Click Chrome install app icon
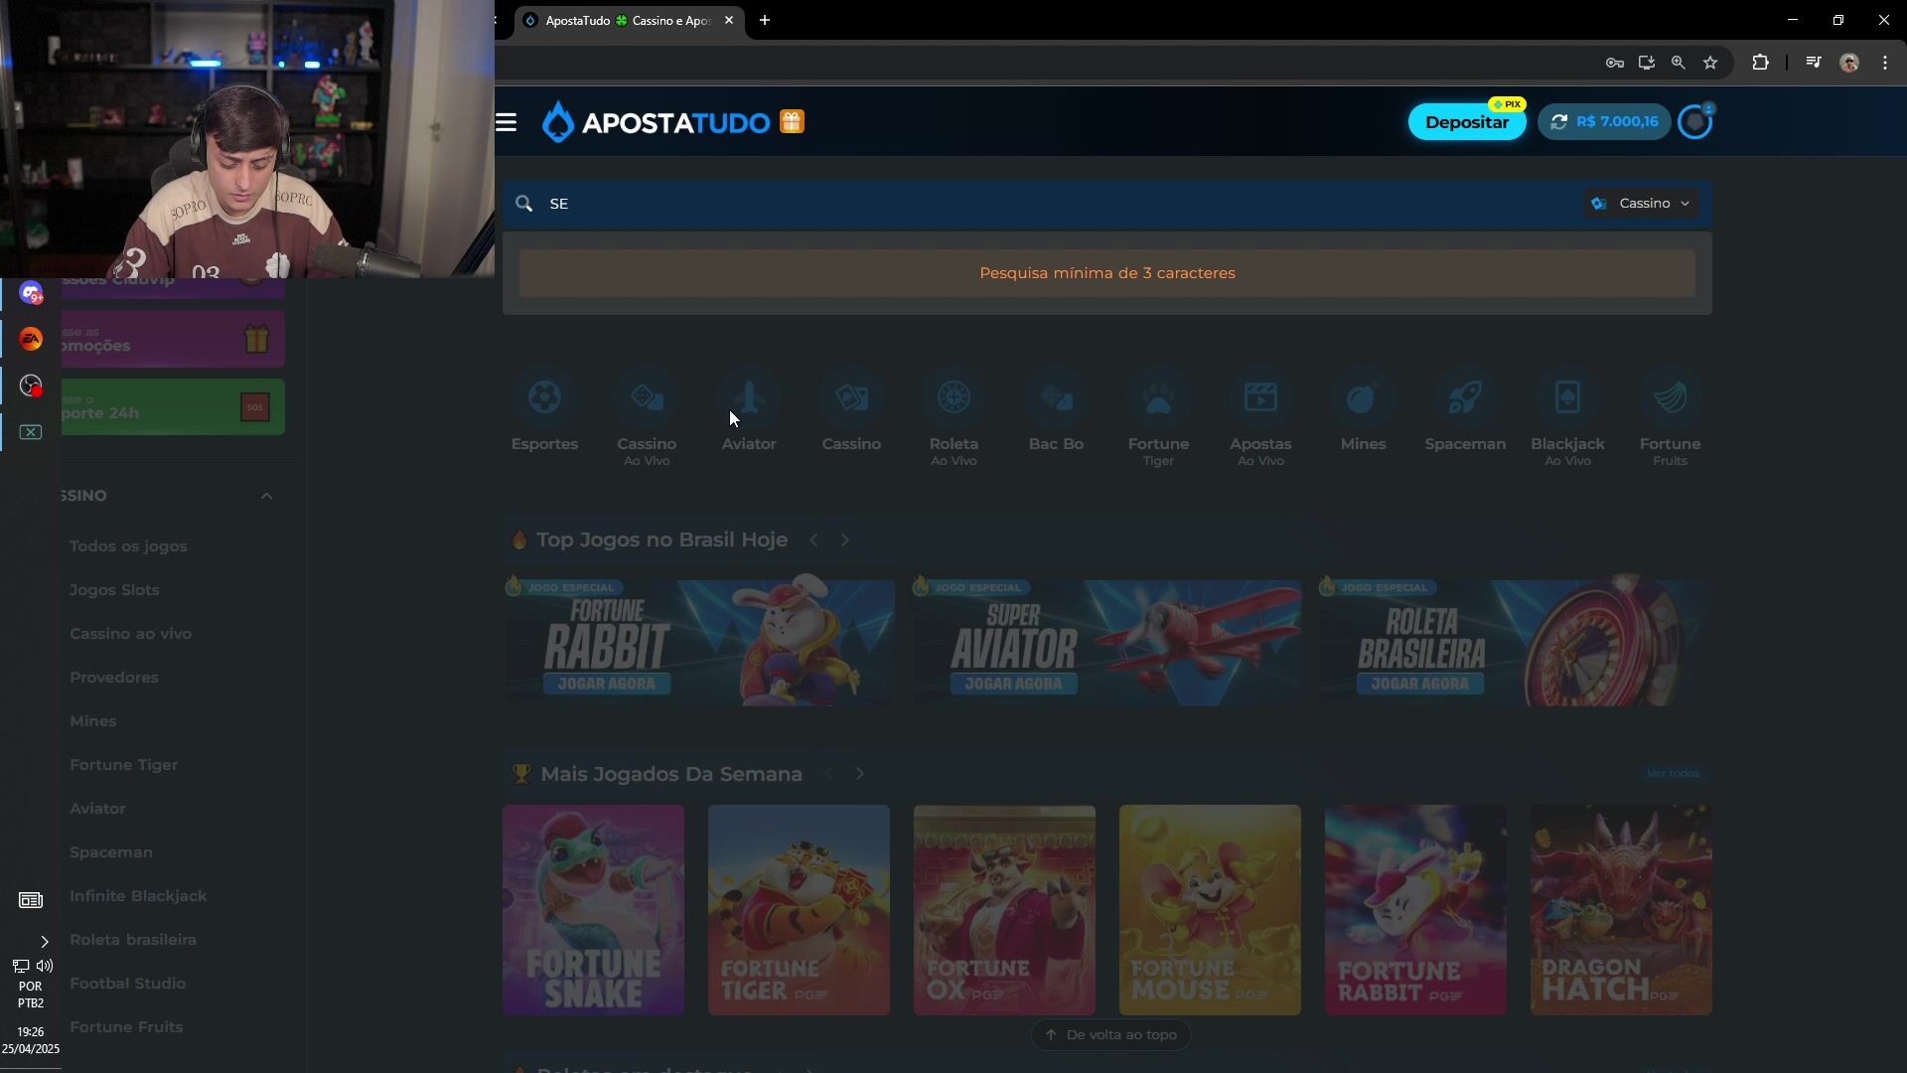This screenshot has width=1907, height=1073. (1647, 63)
